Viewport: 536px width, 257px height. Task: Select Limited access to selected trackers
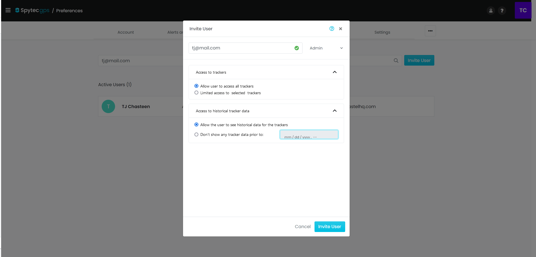coord(196,93)
